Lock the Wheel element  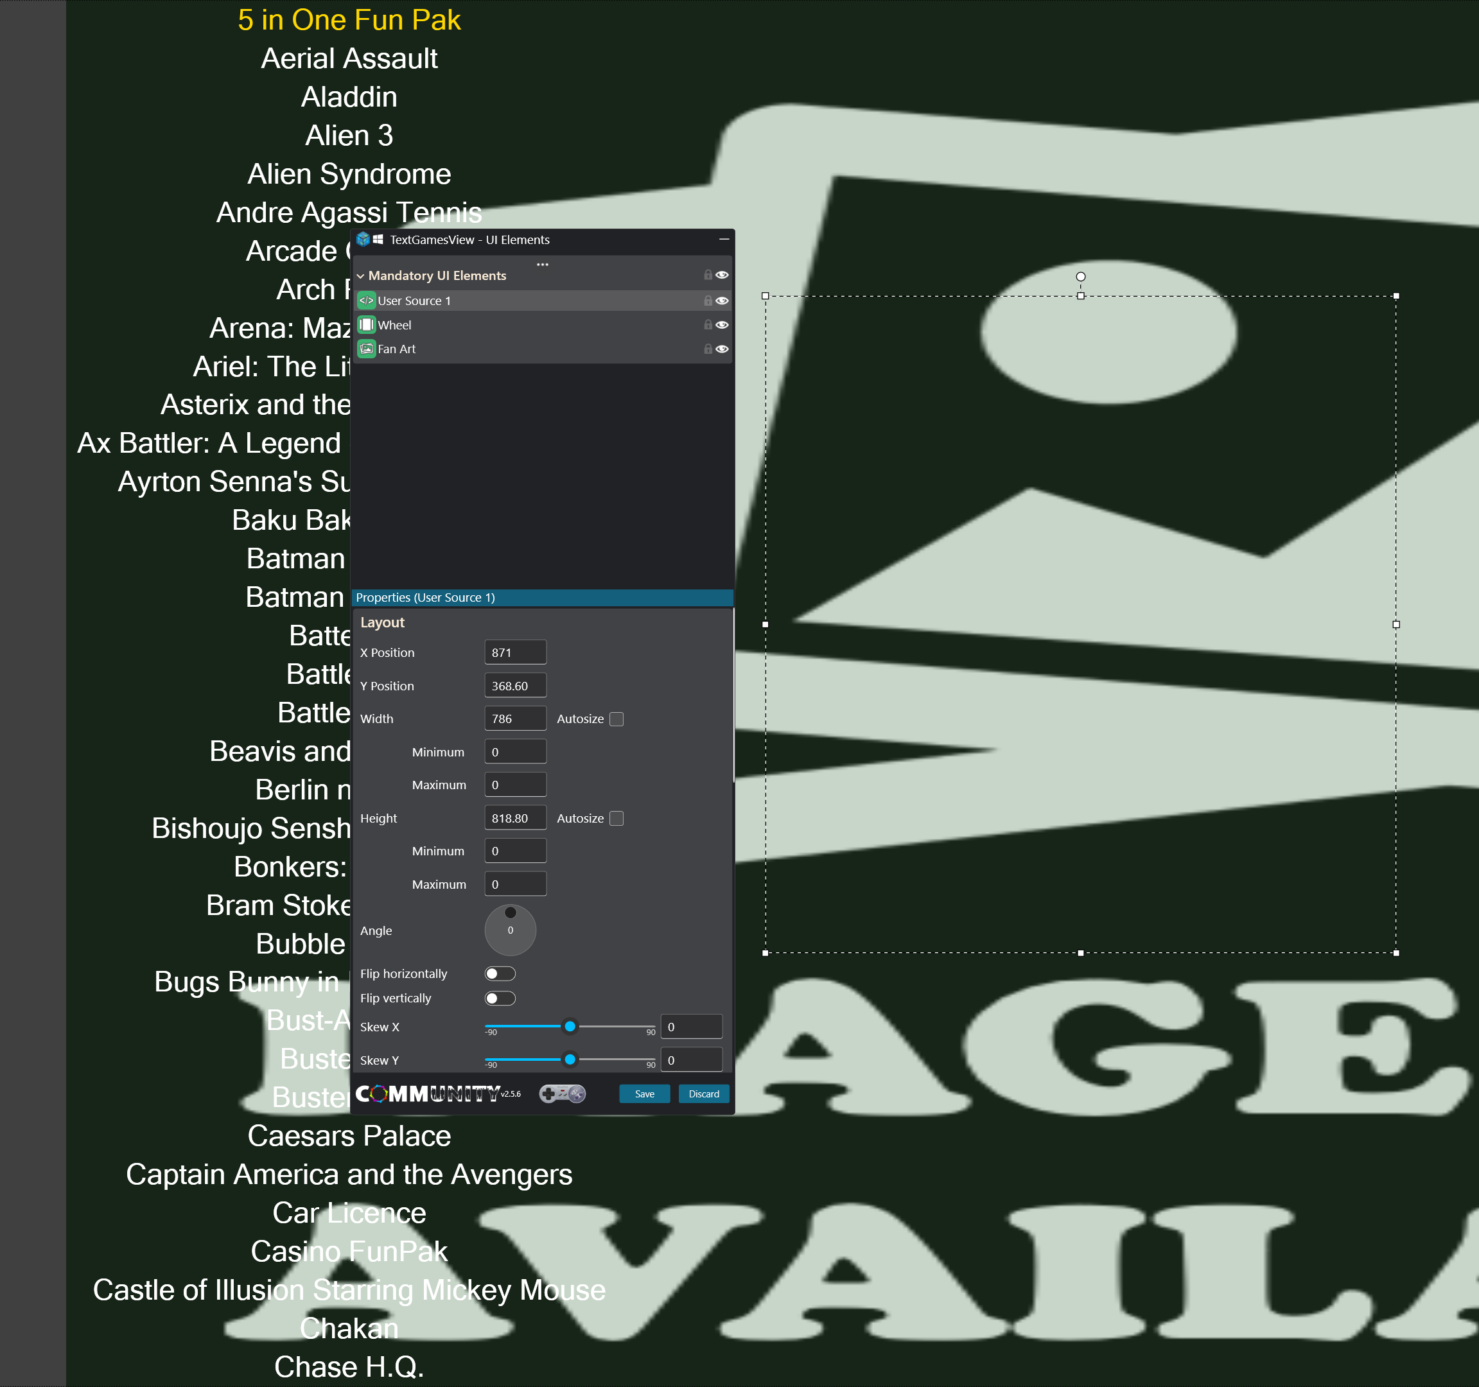coord(708,325)
